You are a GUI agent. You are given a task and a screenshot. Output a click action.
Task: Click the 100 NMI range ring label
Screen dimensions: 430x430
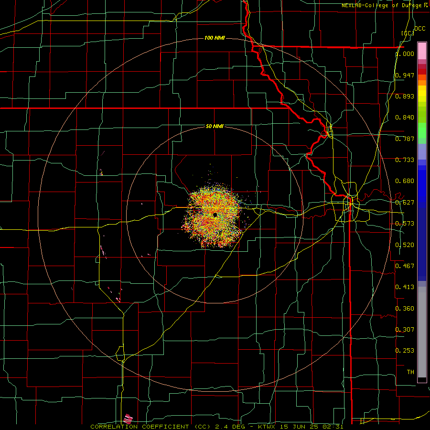(x=215, y=38)
